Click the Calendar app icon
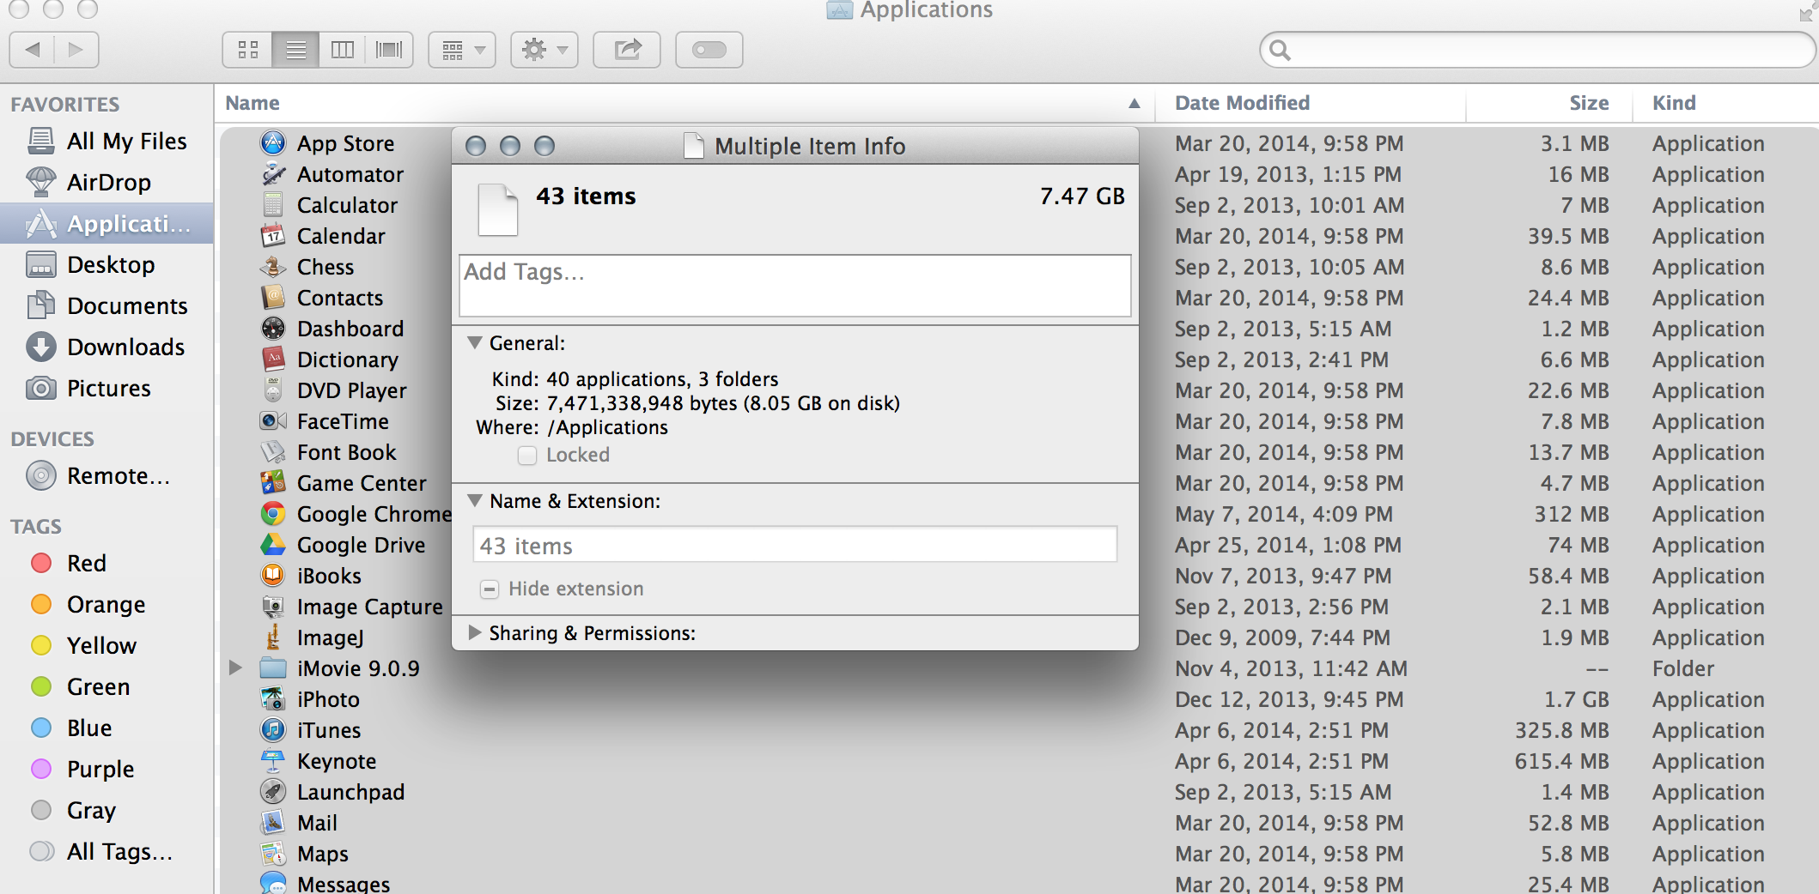 pyautogui.click(x=273, y=235)
